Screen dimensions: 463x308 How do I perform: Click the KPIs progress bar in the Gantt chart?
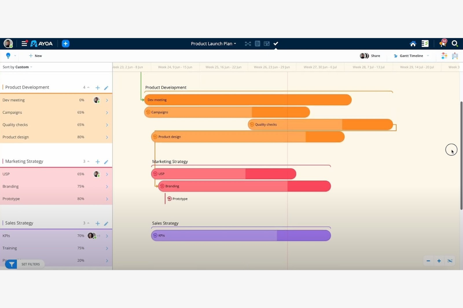click(x=241, y=235)
